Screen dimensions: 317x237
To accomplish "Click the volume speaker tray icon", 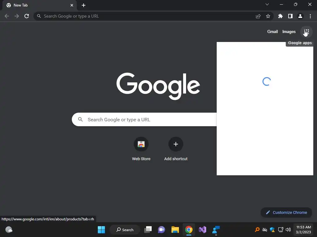I will point(288,230).
